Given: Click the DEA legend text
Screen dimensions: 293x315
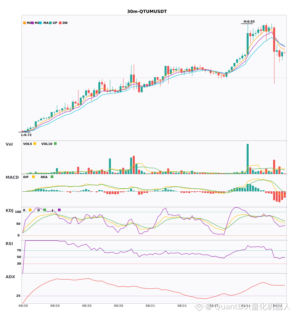Looking at the screenshot, I should pos(44,177).
